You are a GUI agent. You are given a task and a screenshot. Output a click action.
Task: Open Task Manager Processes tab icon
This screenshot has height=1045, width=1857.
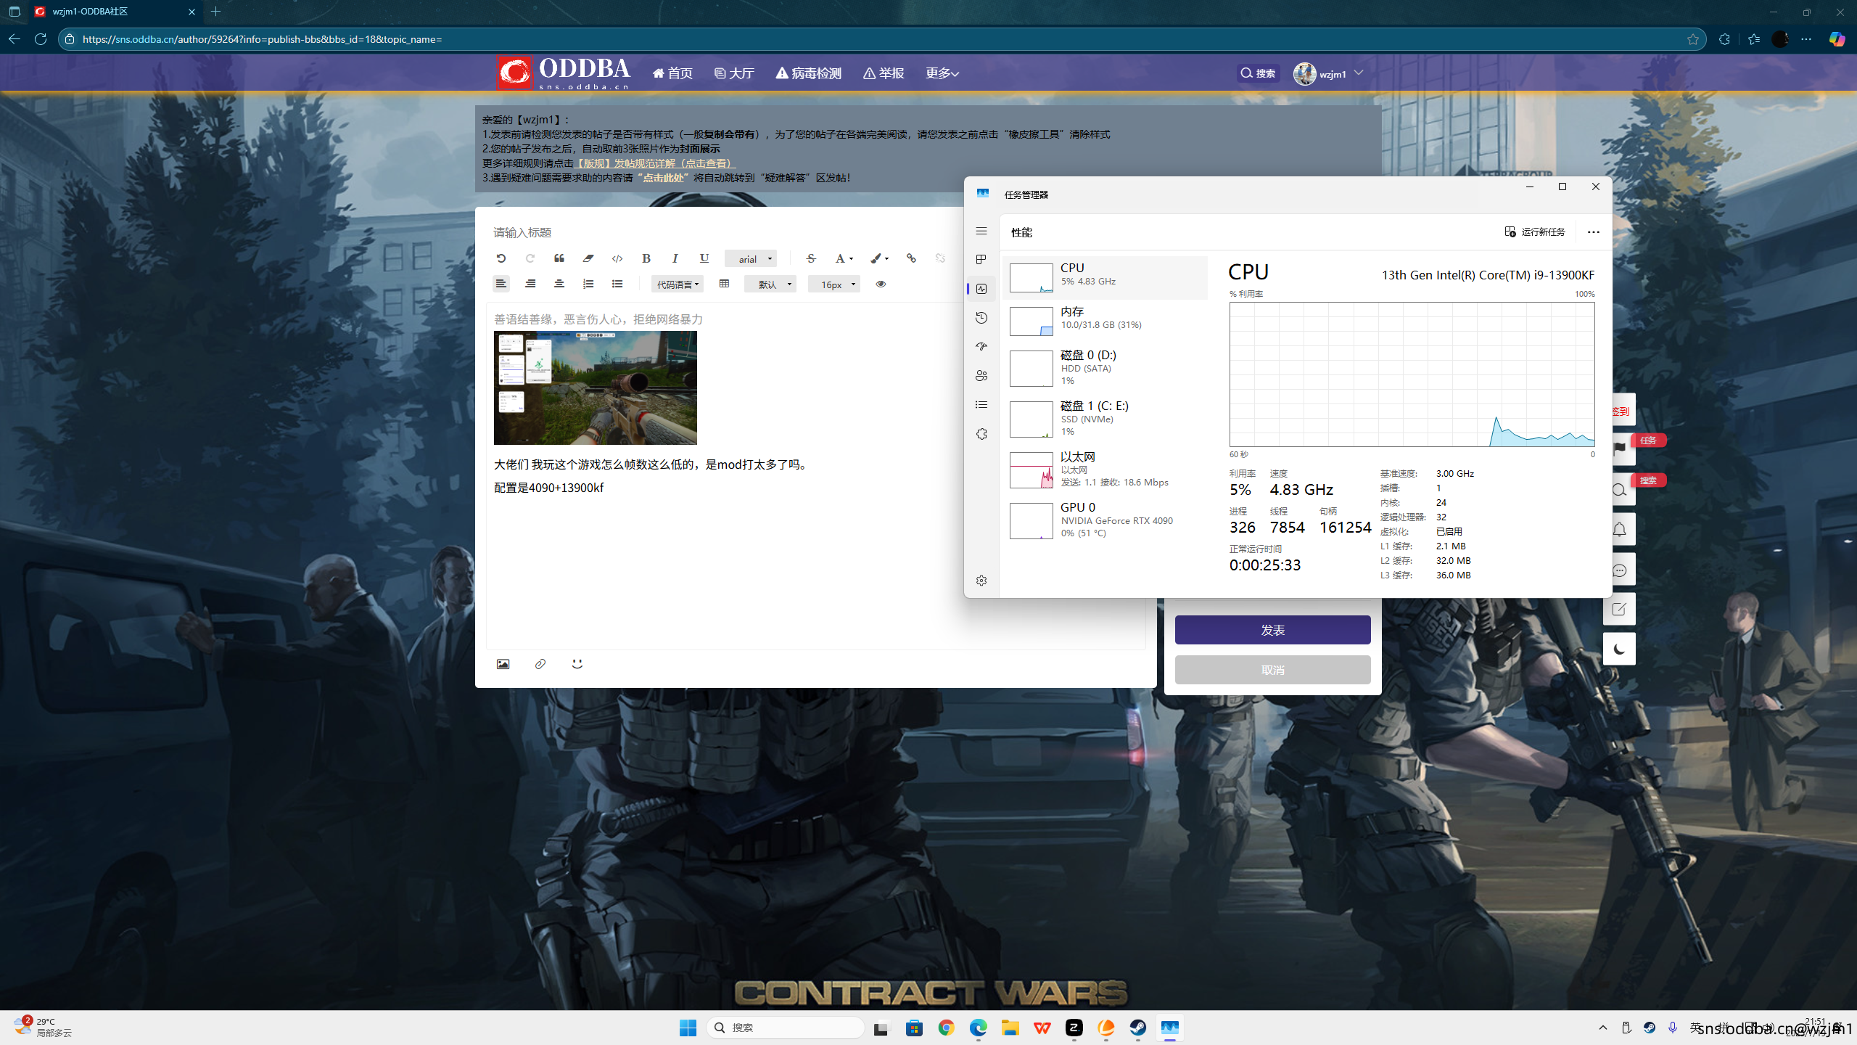tap(981, 260)
